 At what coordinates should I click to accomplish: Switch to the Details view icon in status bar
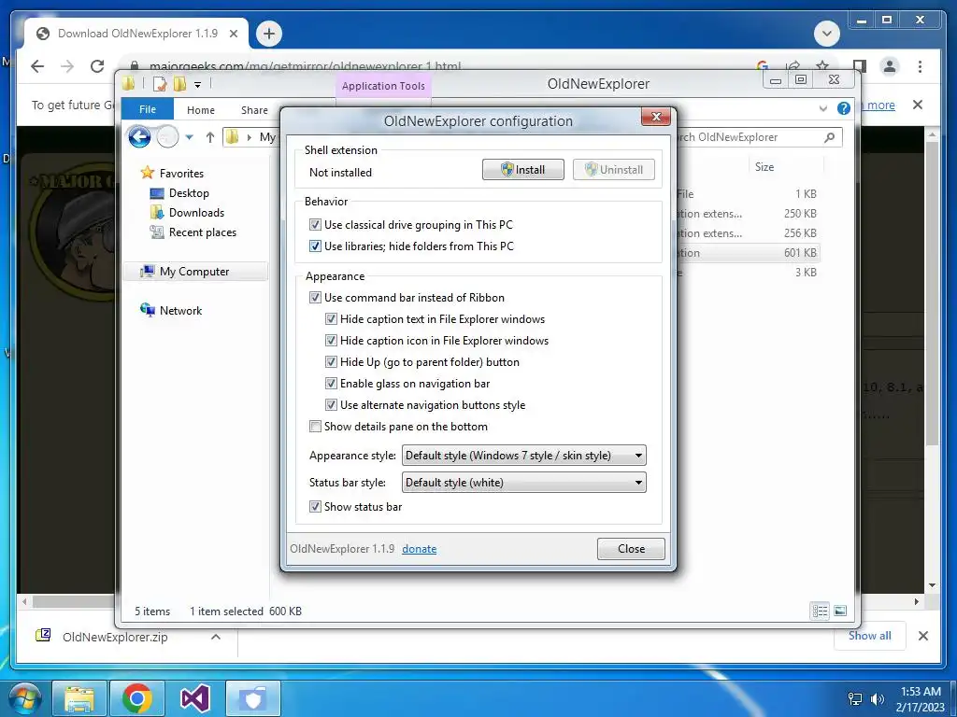click(821, 611)
